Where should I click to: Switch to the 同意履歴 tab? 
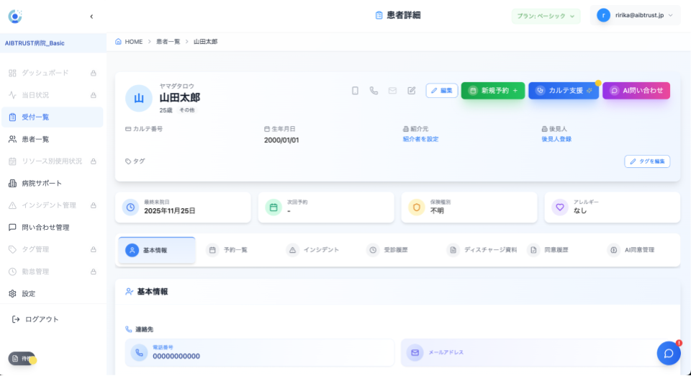coord(556,250)
